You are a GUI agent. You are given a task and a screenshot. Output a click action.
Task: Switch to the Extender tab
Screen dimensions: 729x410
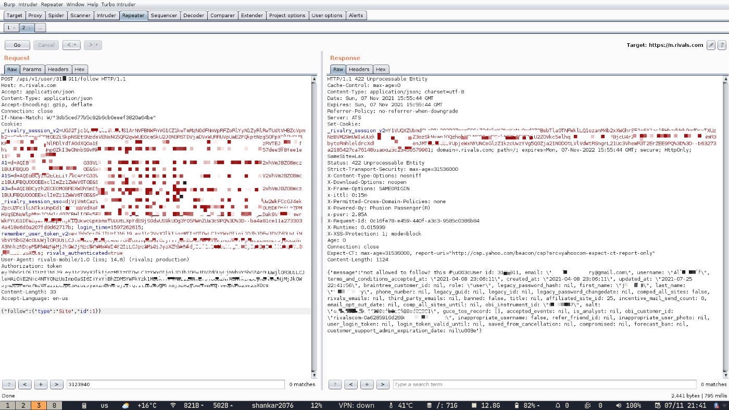[x=252, y=16]
